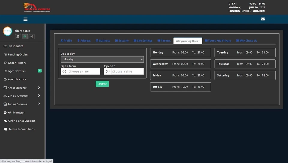Toggle the hamburger sidebar menu
The width and height of the screenshot is (288, 163).
(x=25, y=19)
